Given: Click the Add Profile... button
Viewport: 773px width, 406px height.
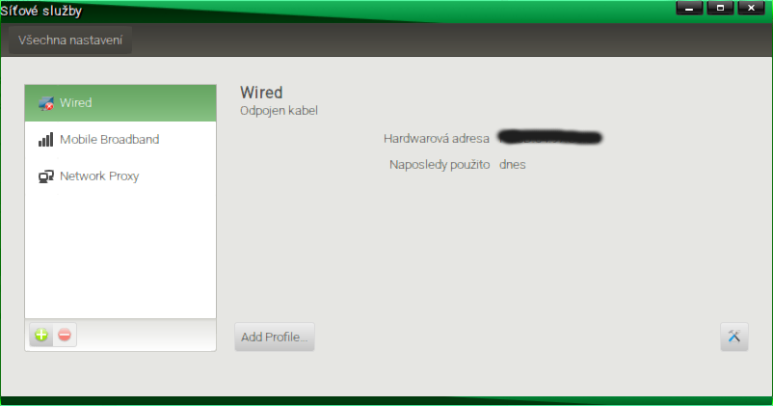Looking at the screenshot, I should pos(274,337).
